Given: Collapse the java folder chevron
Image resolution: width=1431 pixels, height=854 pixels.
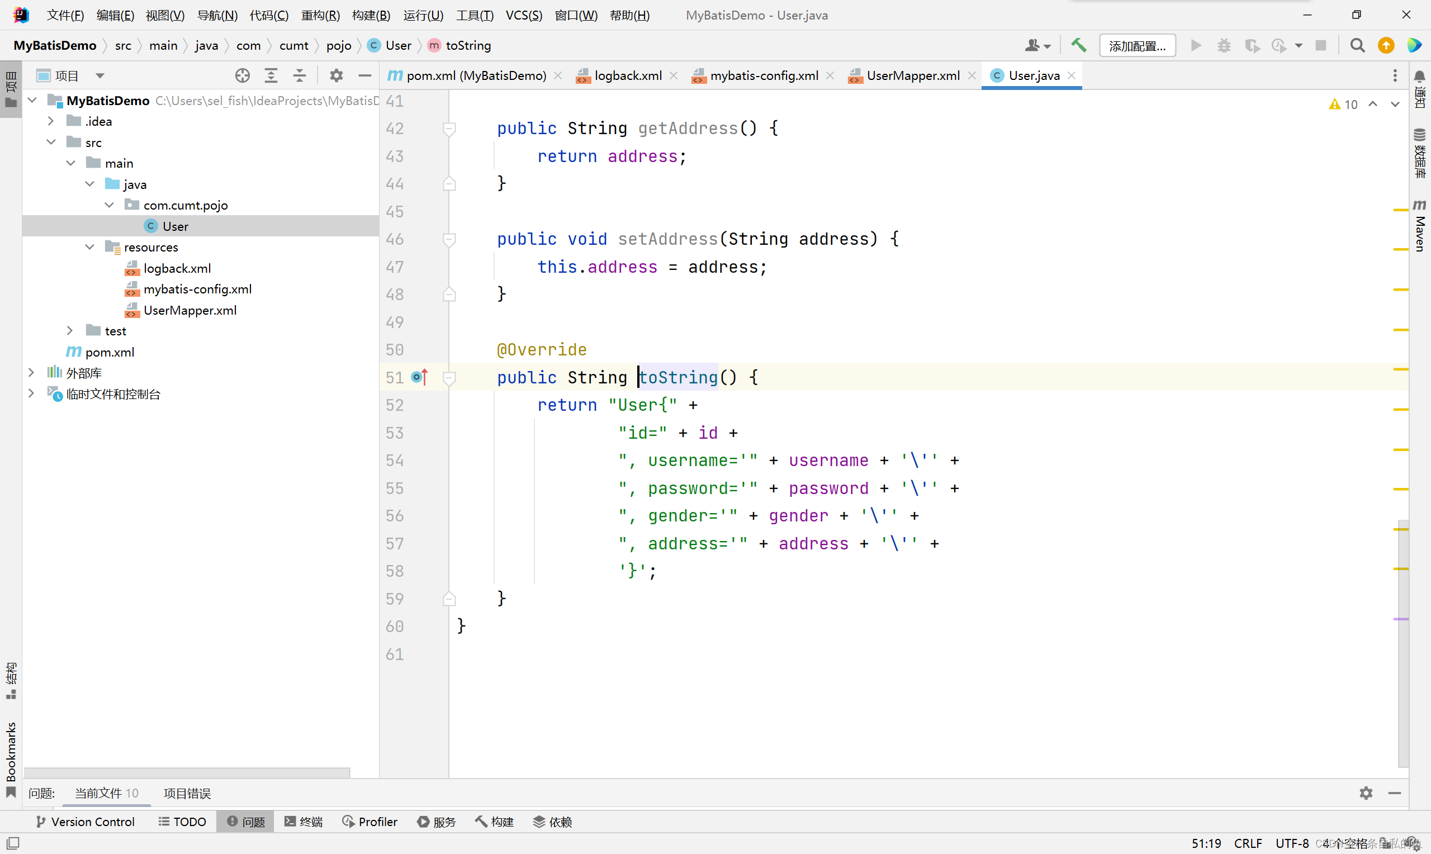Looking at the screenshot, I should [x=89, y=184].
